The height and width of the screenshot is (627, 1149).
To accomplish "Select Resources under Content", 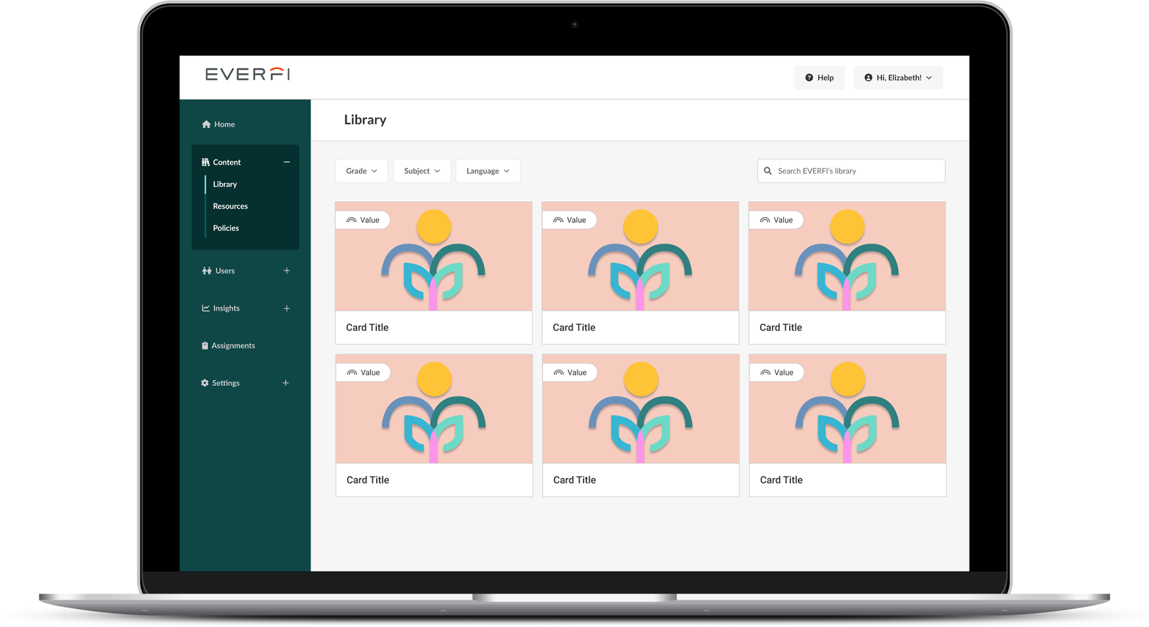I will tap(230, 206).
